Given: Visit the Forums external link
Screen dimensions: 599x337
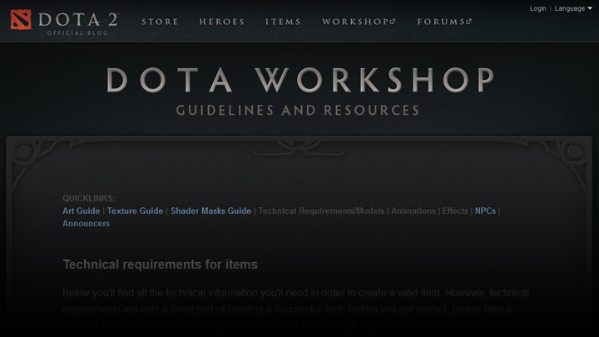Looking at the screenshot, I should coord(444,22).
